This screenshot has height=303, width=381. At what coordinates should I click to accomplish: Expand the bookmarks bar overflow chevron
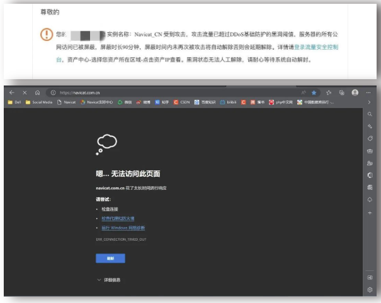coord(369,102)
